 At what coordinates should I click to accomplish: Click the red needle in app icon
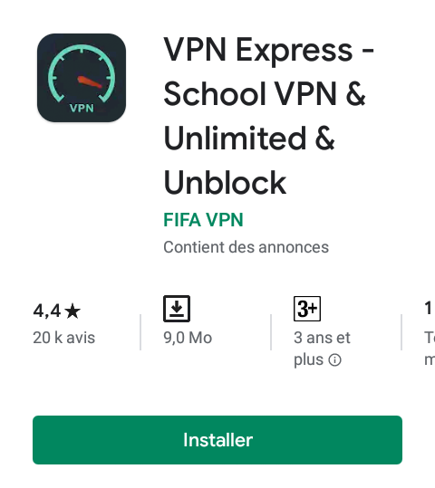pos(90,81)
